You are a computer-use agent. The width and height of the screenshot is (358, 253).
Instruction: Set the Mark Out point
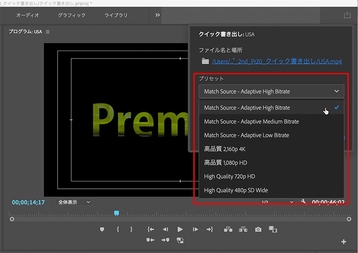(x=131, y=229)
